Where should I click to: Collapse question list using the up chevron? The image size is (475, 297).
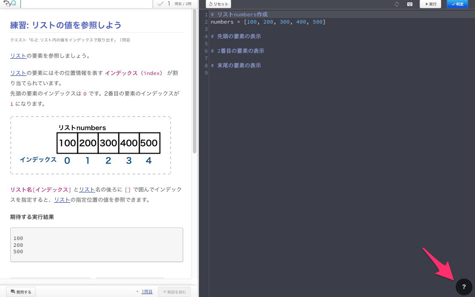[x=137, y=291]
